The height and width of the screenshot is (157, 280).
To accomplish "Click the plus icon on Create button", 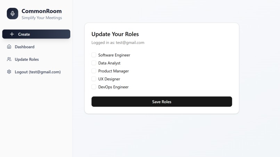I will pos(12,34).
